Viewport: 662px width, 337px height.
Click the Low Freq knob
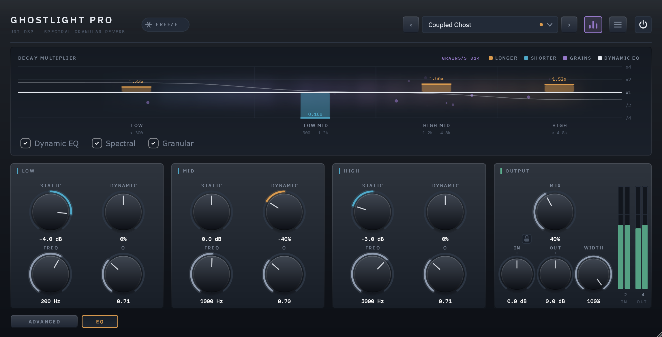click(x=51, y=274)
